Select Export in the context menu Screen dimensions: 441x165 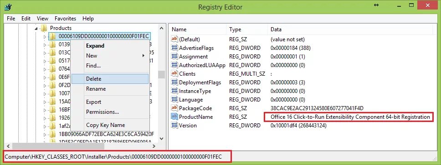tap(110, 102)
